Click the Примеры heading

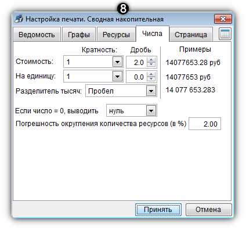195,49
